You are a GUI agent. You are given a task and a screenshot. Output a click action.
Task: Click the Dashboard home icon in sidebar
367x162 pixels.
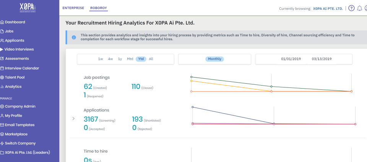pos(2,22)
